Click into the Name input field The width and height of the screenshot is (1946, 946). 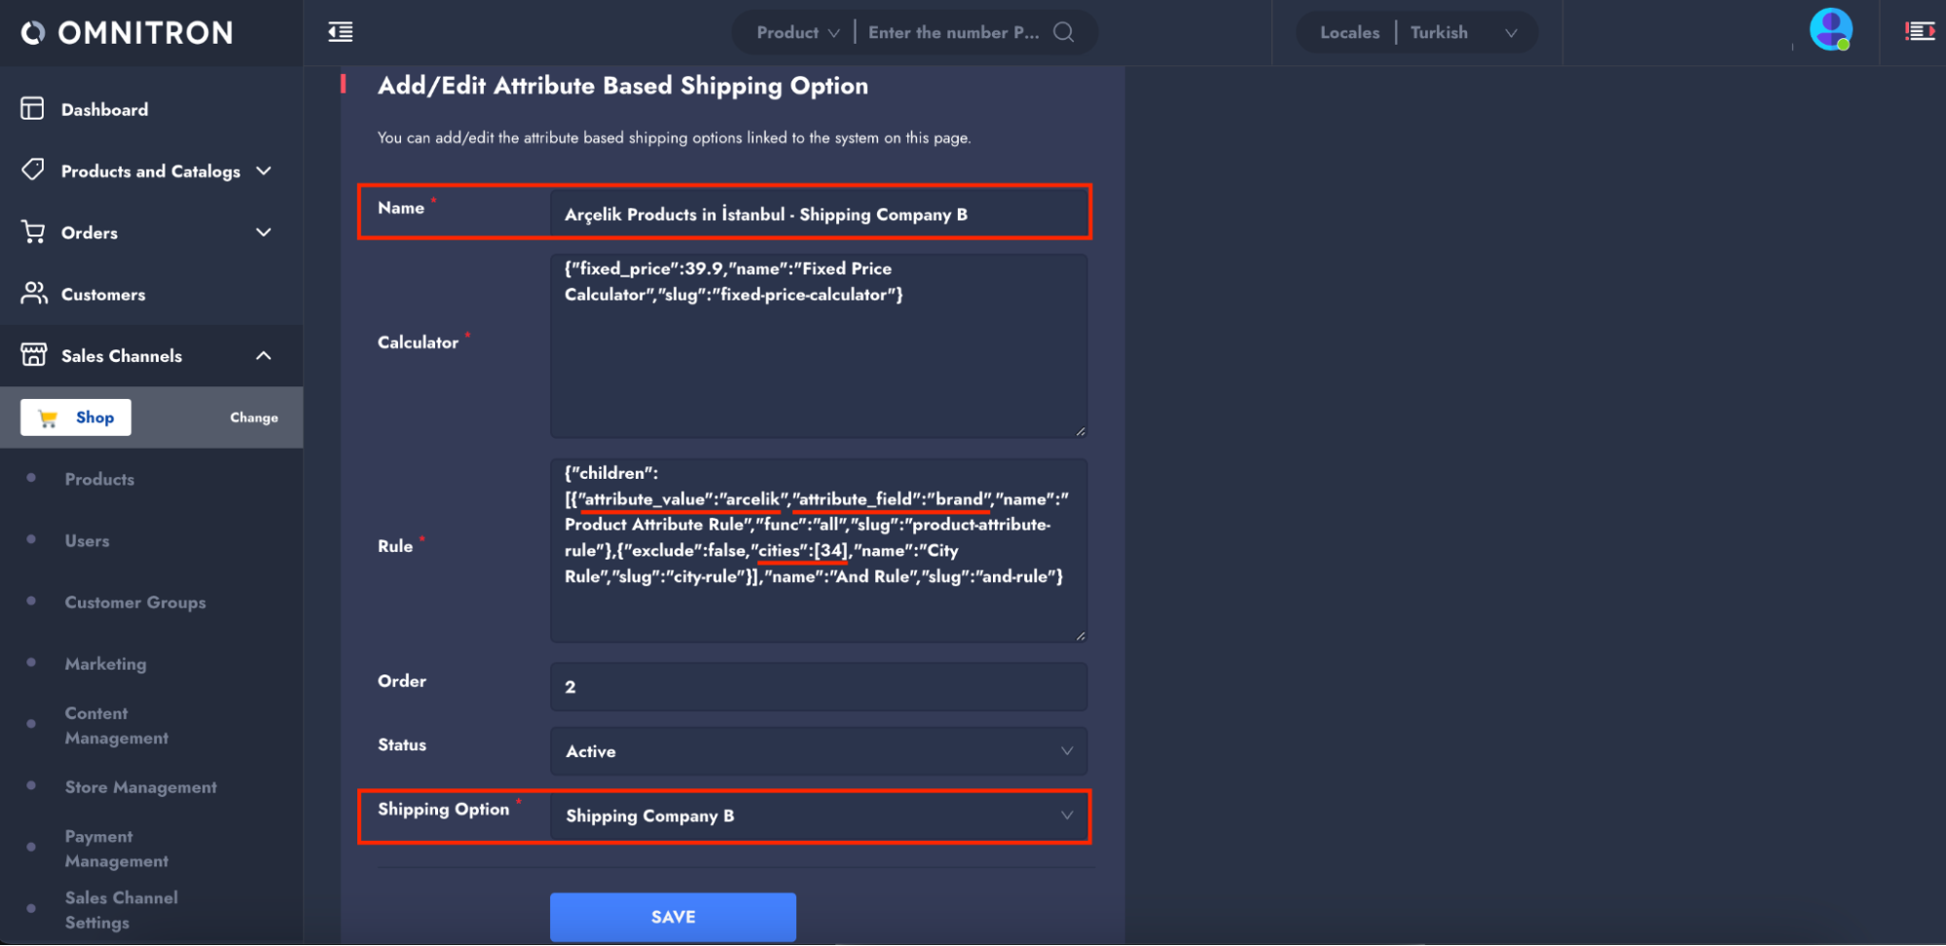818,214
